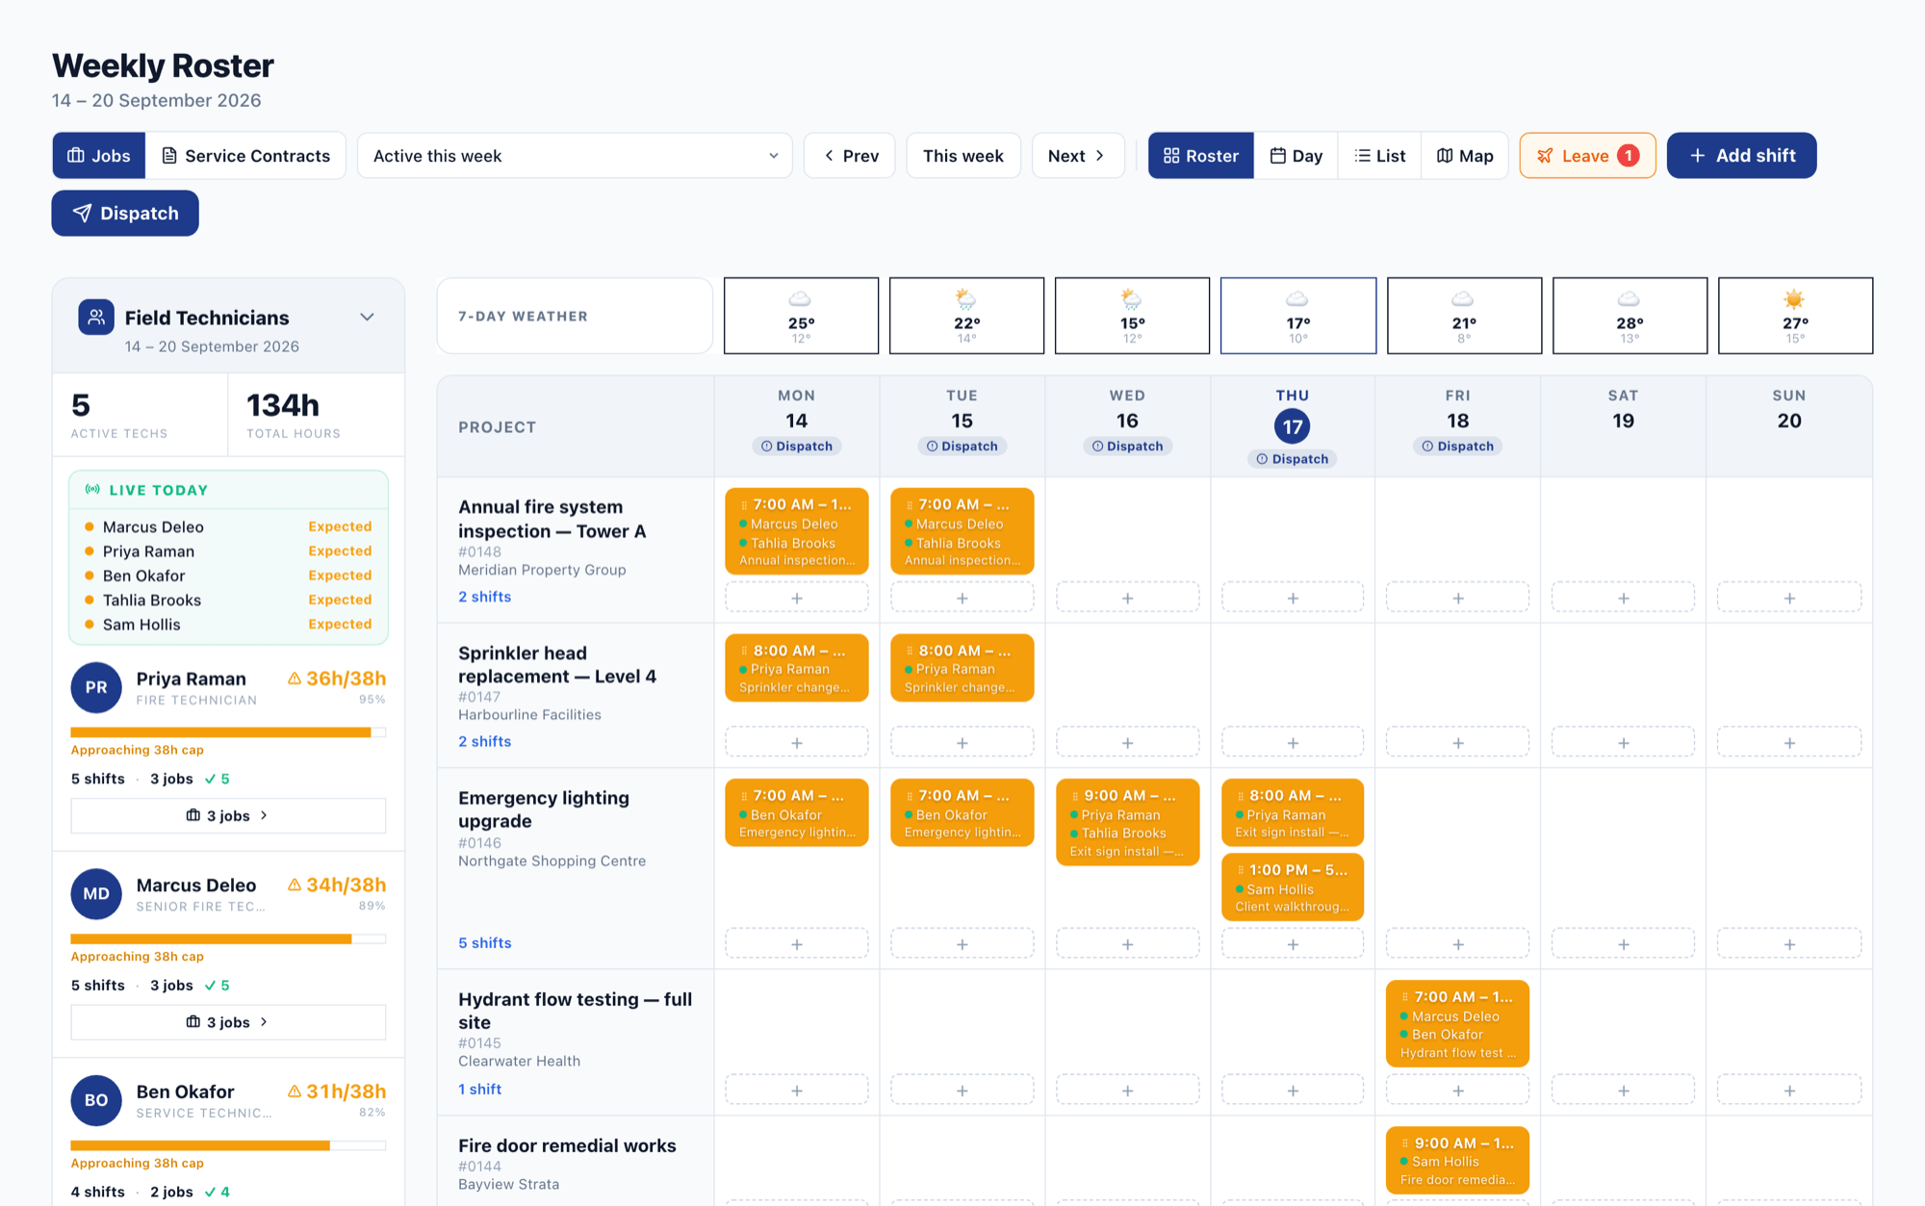The height and width of the screenshot is (1206, 1925).
Task: Dispatch Tuesday 15 shifts
Action: 962,446
